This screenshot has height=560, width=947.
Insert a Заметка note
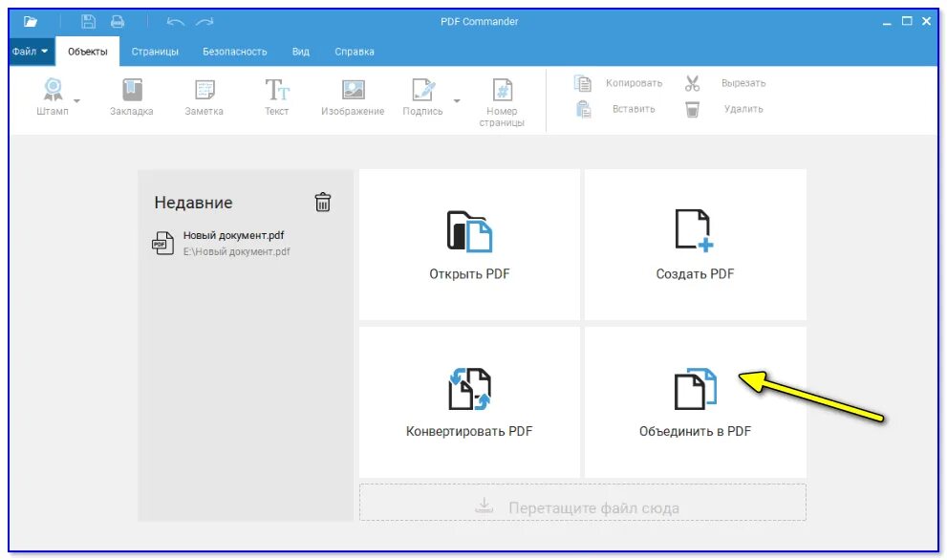204,97
